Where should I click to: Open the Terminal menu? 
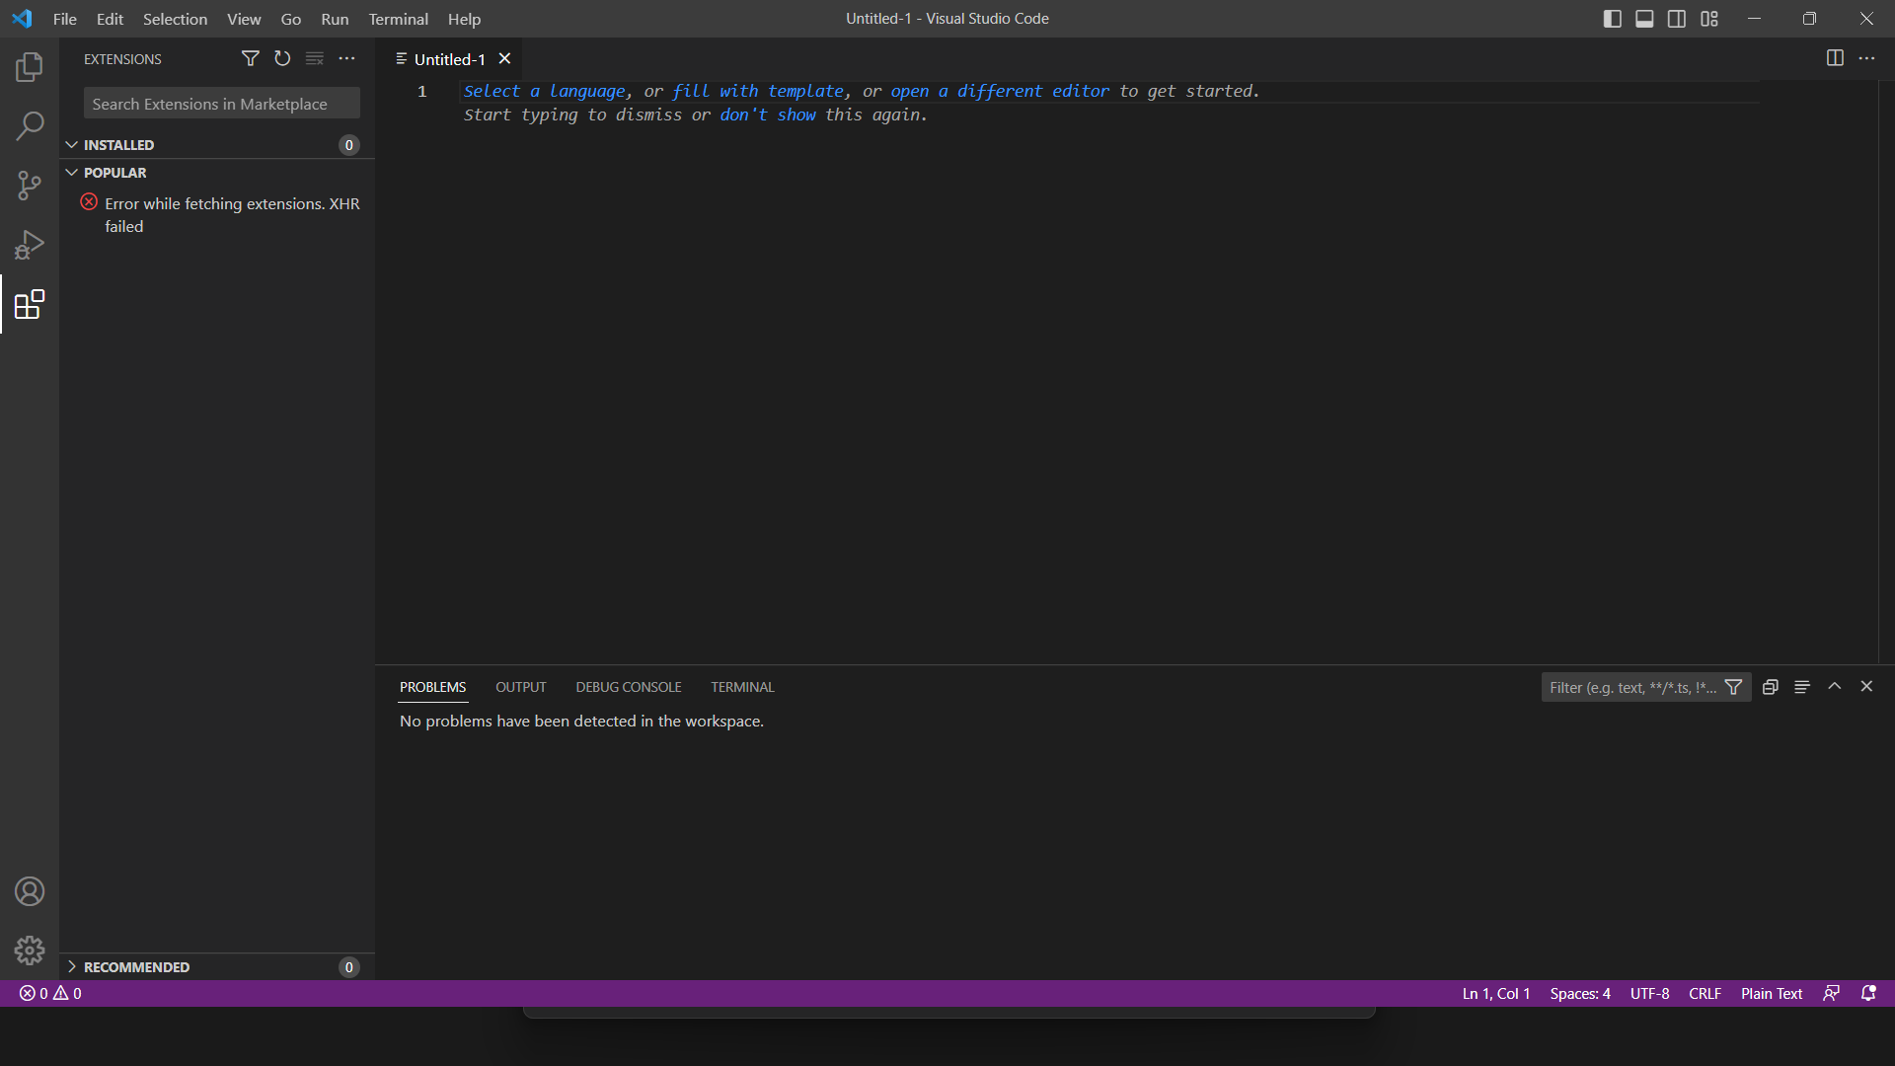[398, 19]
